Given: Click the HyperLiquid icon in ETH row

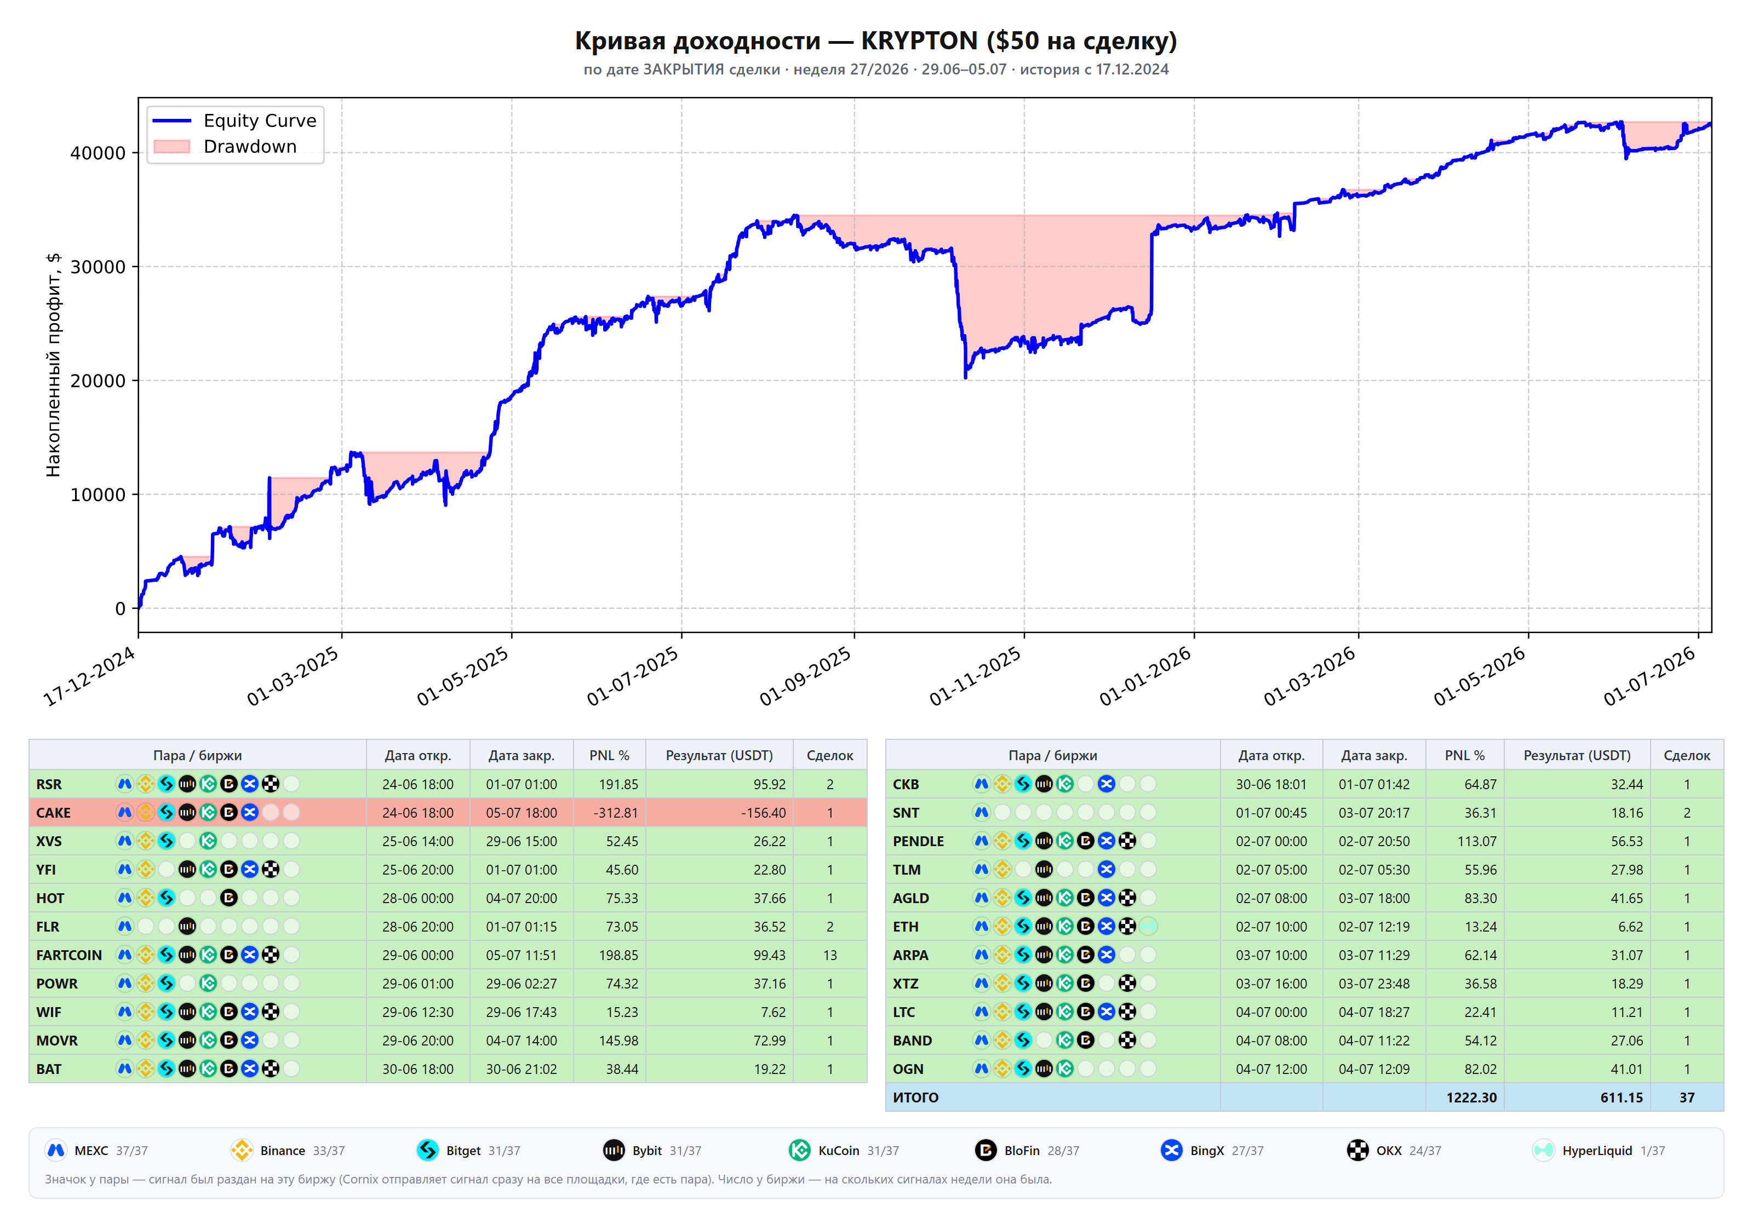Looking at the screenshot, I should click(x=1148, y=927).
